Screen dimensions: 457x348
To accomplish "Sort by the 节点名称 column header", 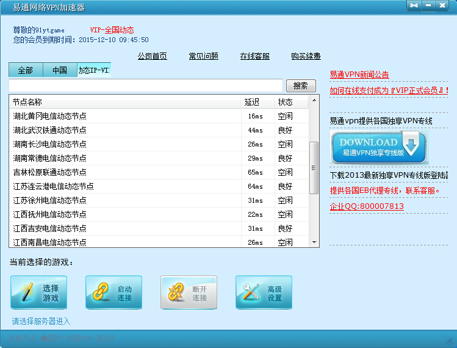I will click(x=125, y=102).
